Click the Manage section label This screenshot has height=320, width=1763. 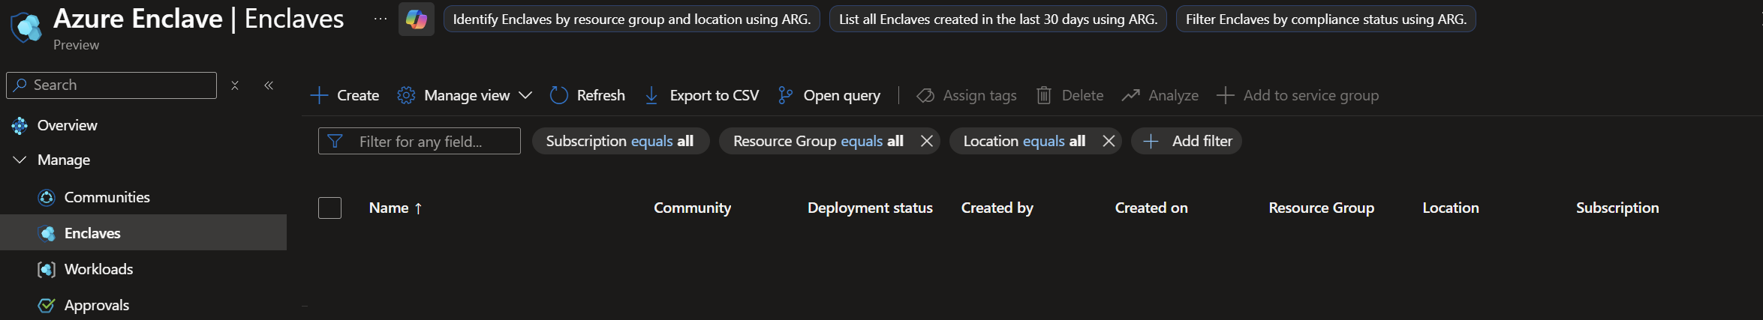[x=64, y=160]
